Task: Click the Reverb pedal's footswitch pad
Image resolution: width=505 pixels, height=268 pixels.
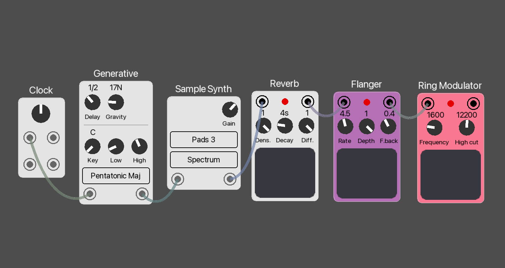Action: tap(285, 173)
